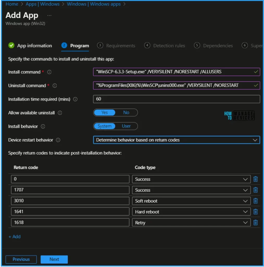Click the Code type column header
264x267 pixels.
pyautogui.click(x=145, y=167)
